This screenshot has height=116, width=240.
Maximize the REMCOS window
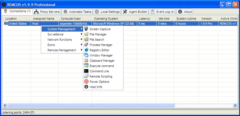pos(229,5)
